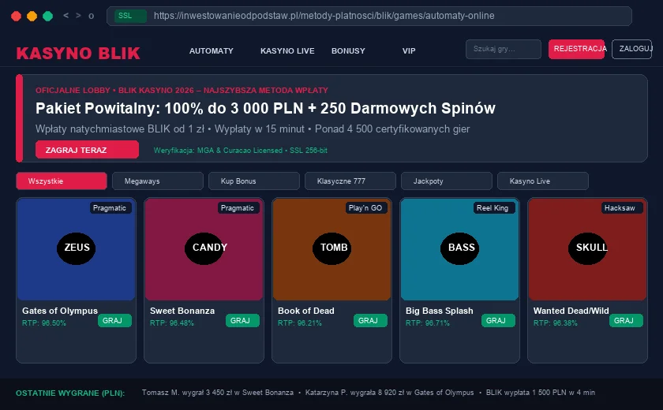This screenshot has height=410, width=663.
Task: Click the TOMB game icon
Action: 332,248
